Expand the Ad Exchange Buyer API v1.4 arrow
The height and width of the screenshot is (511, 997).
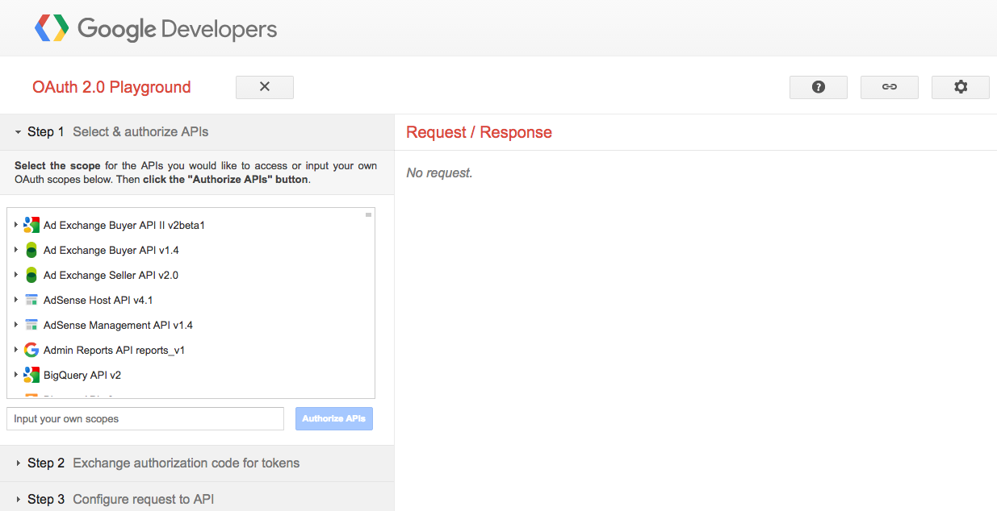tap(16, 250)
